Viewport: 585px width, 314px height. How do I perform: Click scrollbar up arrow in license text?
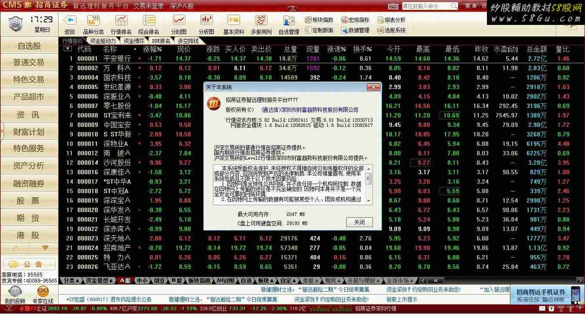(369, 169)
